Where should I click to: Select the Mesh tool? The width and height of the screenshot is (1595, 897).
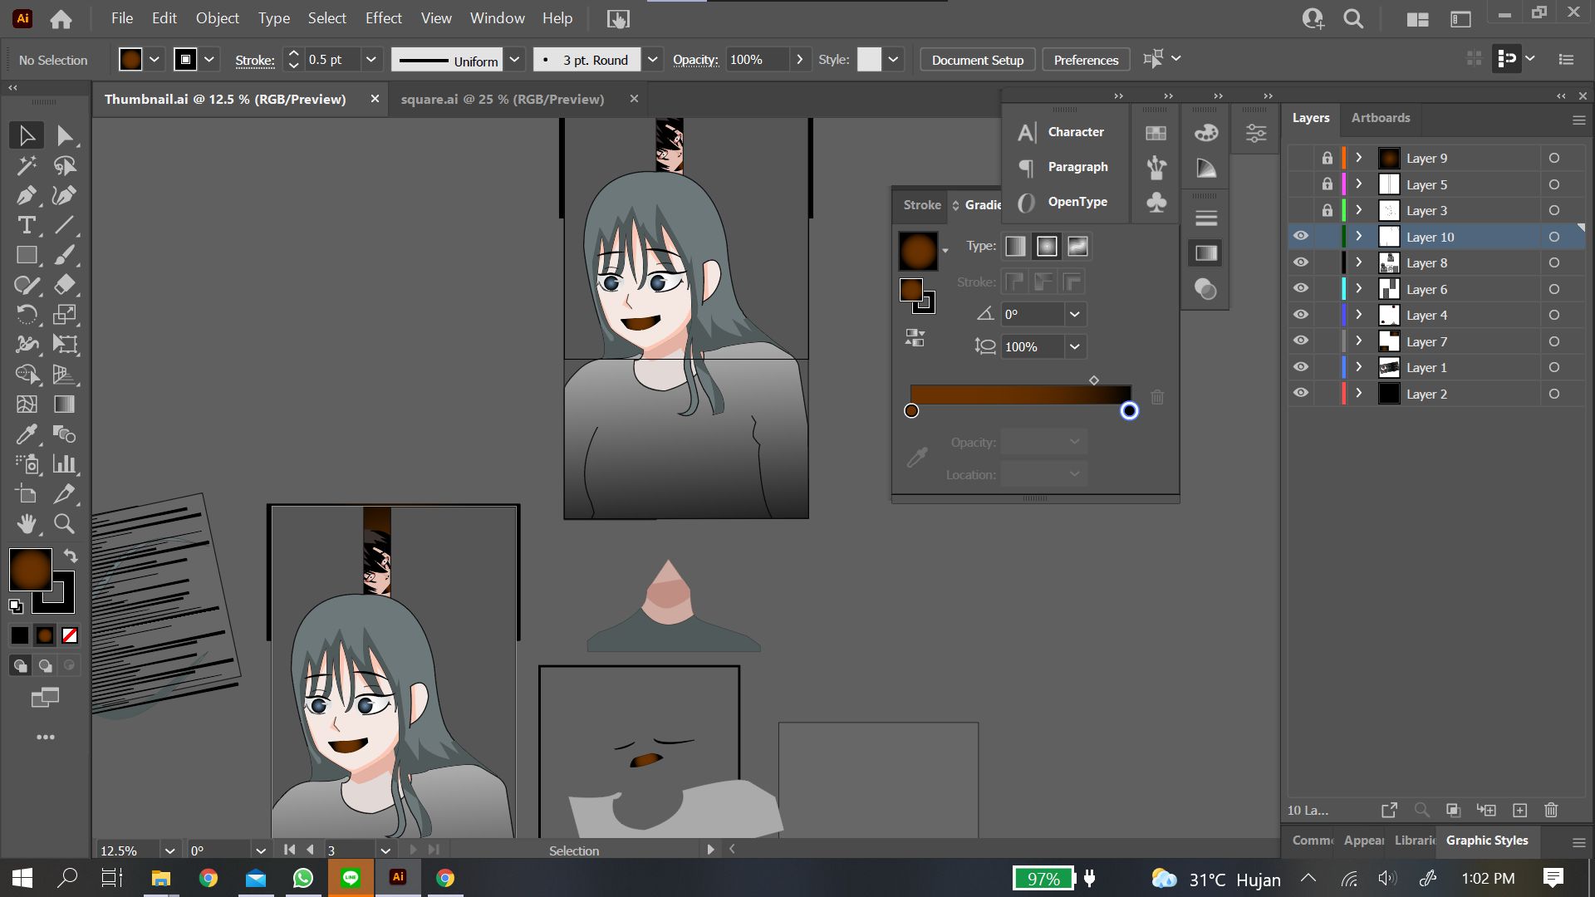[26, 404]
